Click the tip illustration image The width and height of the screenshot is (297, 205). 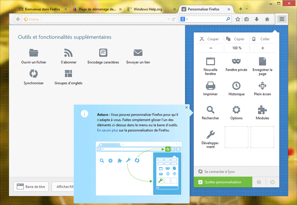[x=139, y=168]
